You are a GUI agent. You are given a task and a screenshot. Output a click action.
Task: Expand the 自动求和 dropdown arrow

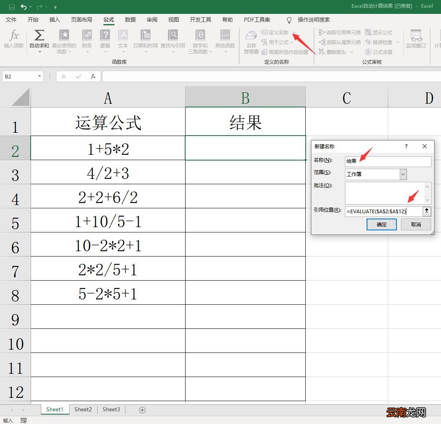tap(39, 52)
